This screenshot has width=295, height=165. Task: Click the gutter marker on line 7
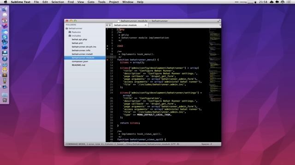point(107,46)
